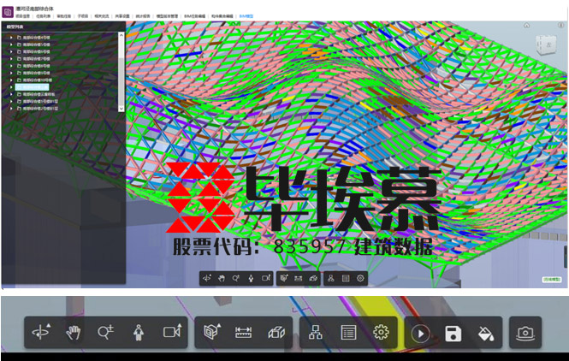
Task: Expand the 9号楼 folder arrow
Action: (11, 73)
